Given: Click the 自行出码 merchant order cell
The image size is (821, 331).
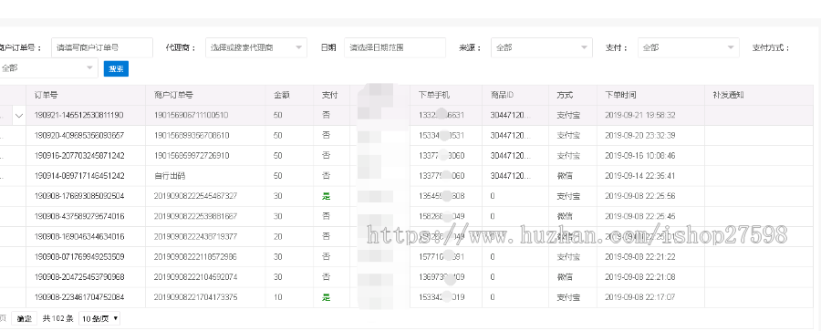Looking at the screenshot, I should [170, 176].
